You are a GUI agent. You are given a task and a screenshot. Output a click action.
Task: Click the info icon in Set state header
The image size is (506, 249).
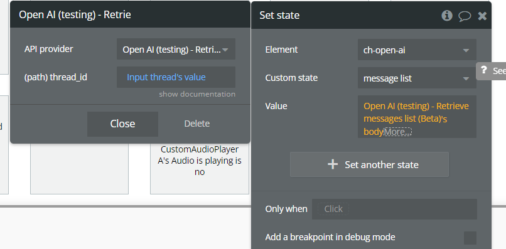(446, 16)
